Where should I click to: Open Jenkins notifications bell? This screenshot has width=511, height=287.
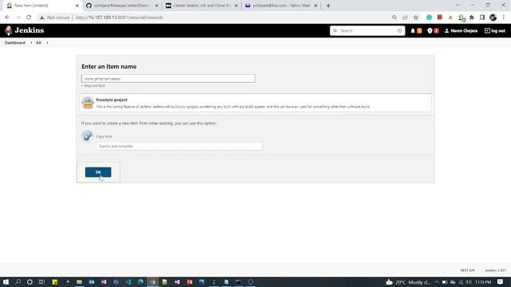point(413,30)
